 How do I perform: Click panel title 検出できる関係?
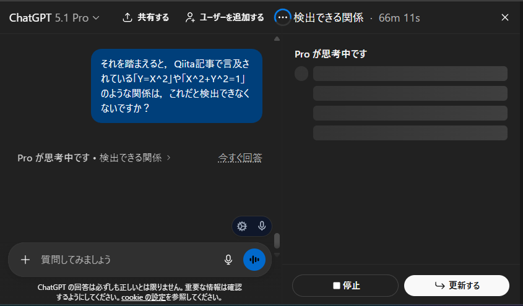pyautogui.click(x=329, y=17)
